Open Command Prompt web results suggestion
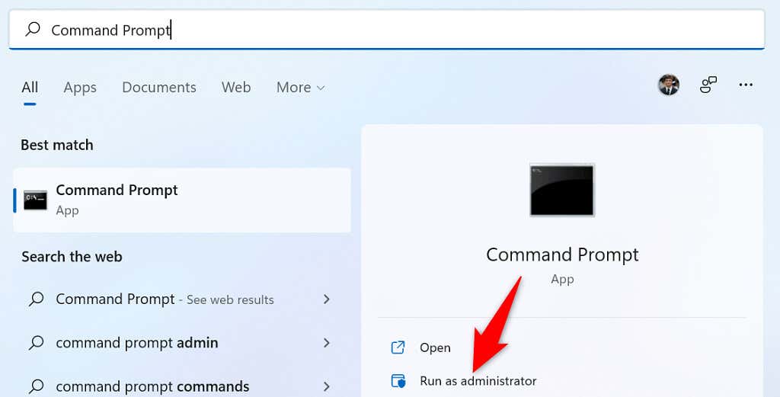 click(164, 299)
